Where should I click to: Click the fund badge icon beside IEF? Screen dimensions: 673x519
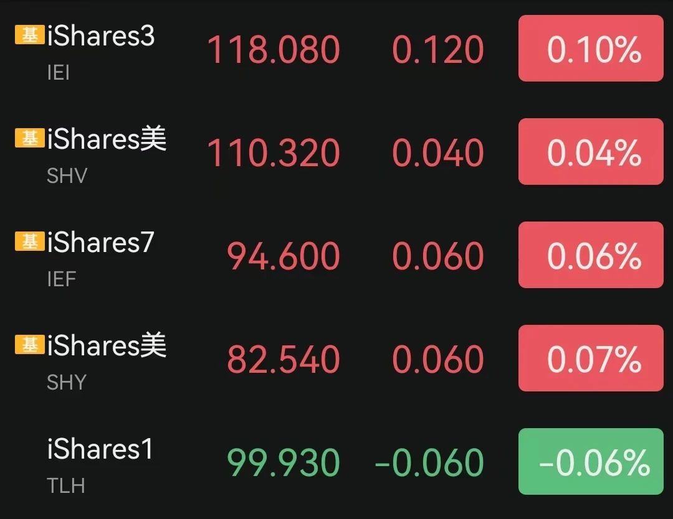(30, 241)
